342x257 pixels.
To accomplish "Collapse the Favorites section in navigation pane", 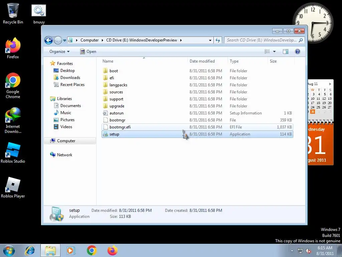I will (65, 63).
